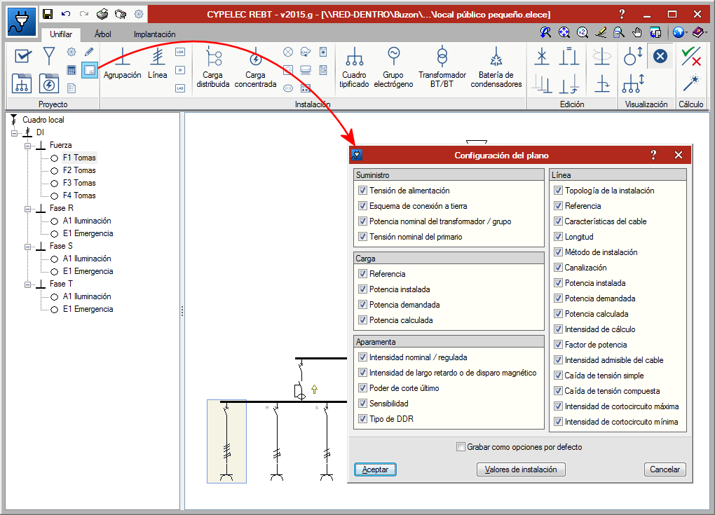The width and height of the screenshot is (715, 515).
Task: Click the dialog help question mark
Action: (x=653, y=155)
